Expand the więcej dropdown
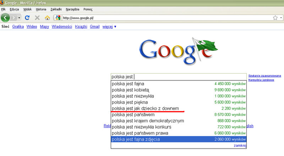Viewport: 284px width, 156px height. click(x=109, y=27)
